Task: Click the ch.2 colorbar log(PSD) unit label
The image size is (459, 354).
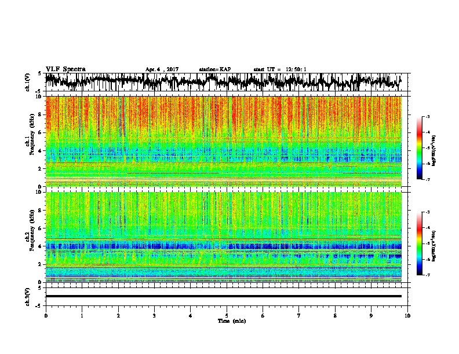Action: [434, 246]
